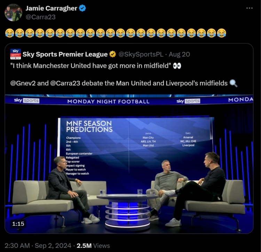Click the Sky Sports Premier League avatar logo
261x252 pixels.
(x=15, y=54)
